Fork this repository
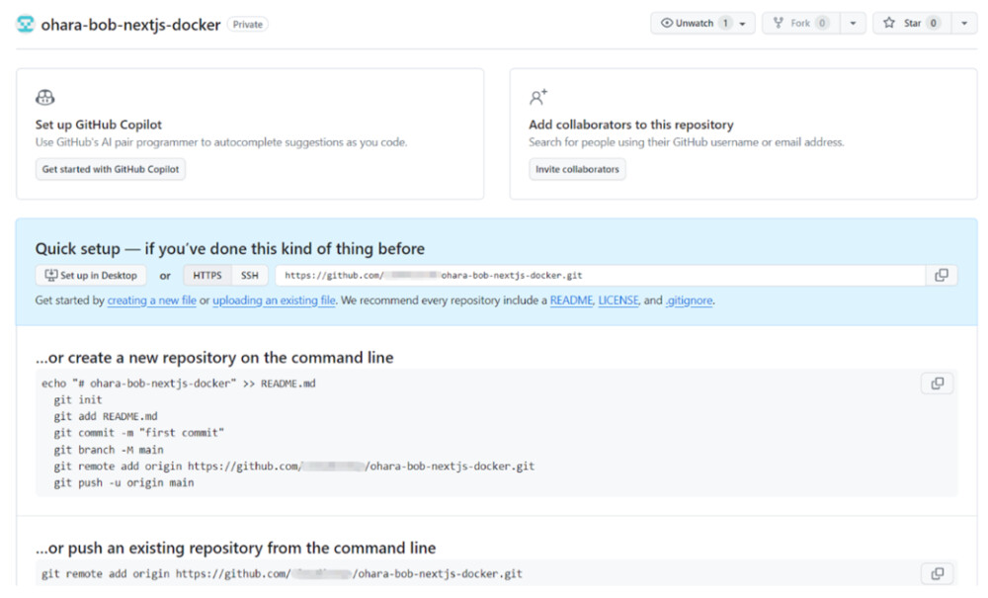 point(800,24)
